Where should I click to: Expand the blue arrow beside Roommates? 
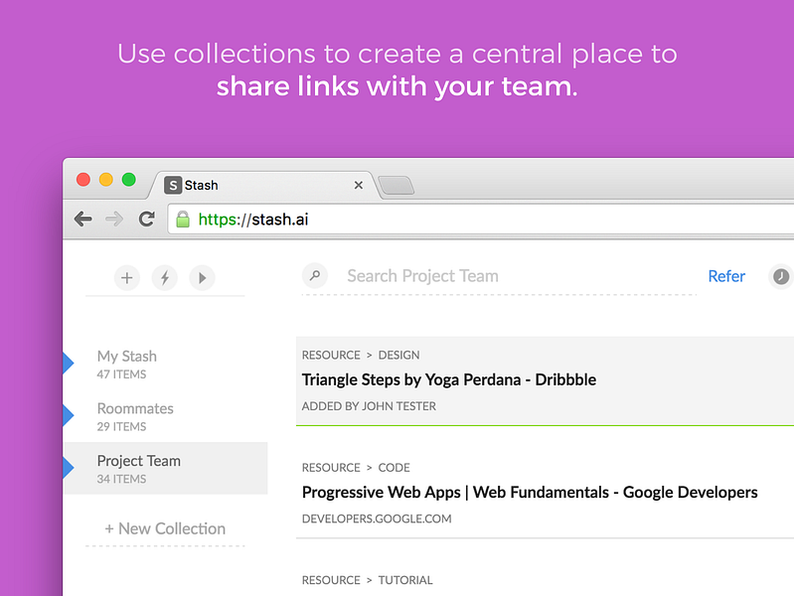point(69,415)
